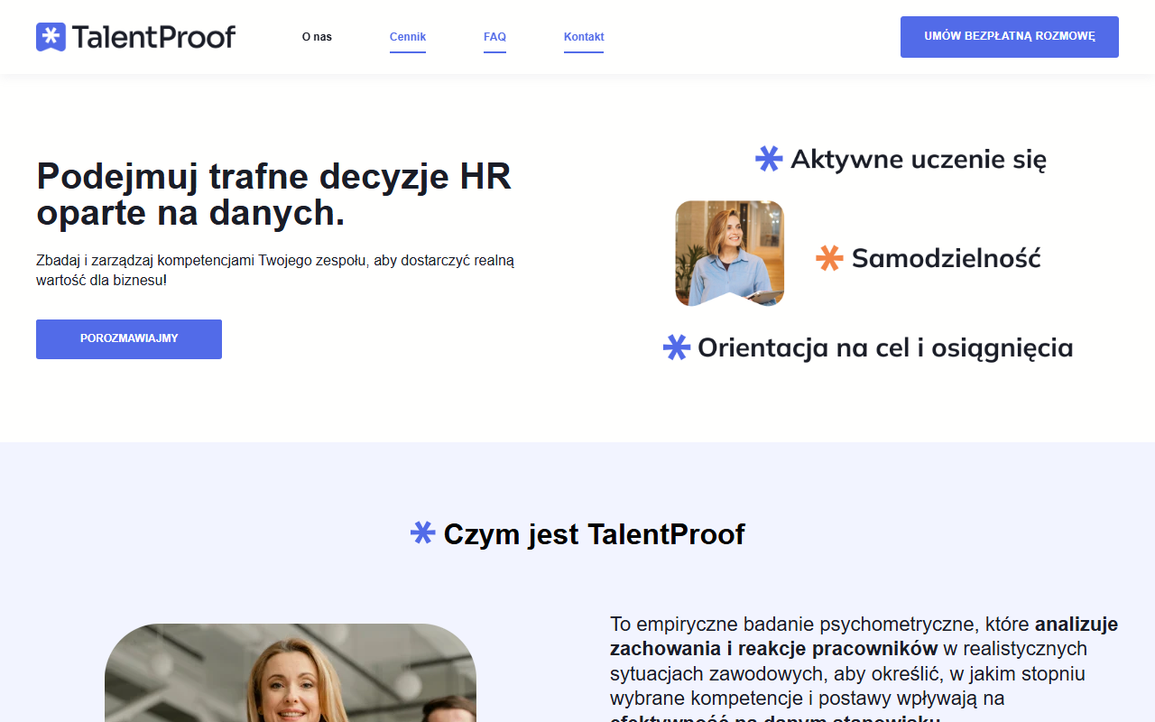Click the asterisk beside Czym jest TalentProof
This screenshot has height=722, width=1155.
coord(422,532)
